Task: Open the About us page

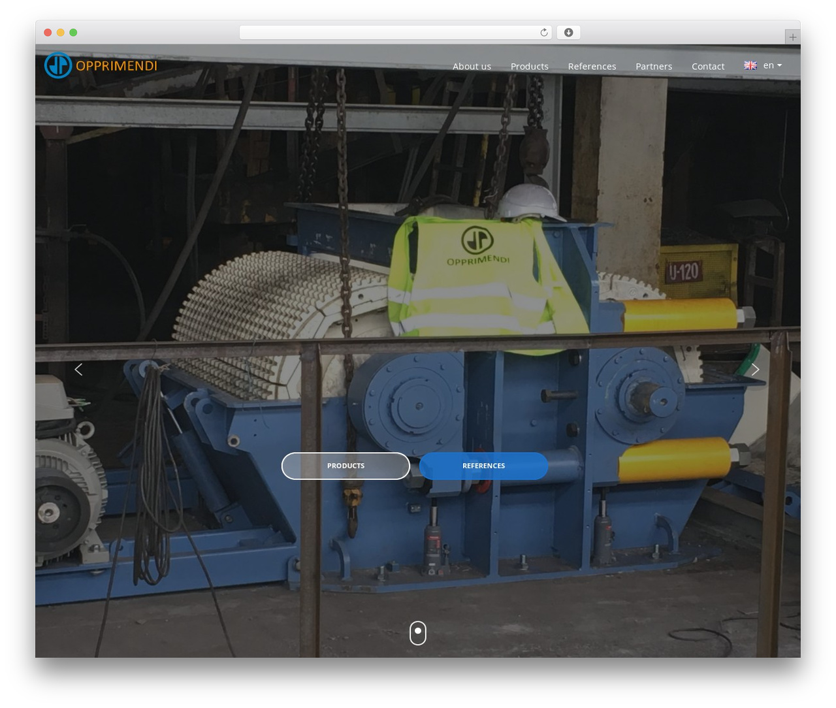Action: pyautogui.click(x=472, y=66)
